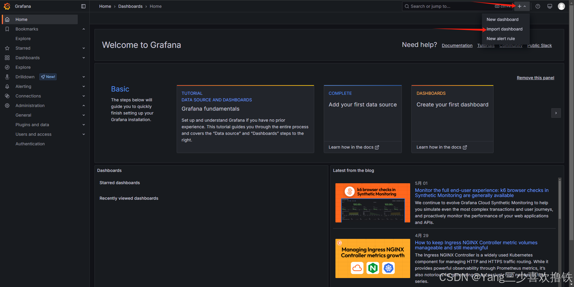Open the Public Slack link

tap(540, 45)
